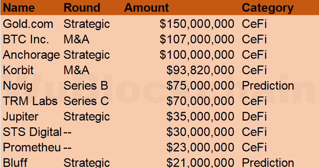Viewport: 319px width, 168px height.
Task: Click the Anchorage name cell
Action: (31, 55)
